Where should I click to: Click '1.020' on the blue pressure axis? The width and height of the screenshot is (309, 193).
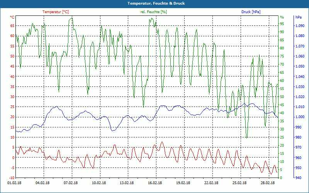tap(300, 97)
